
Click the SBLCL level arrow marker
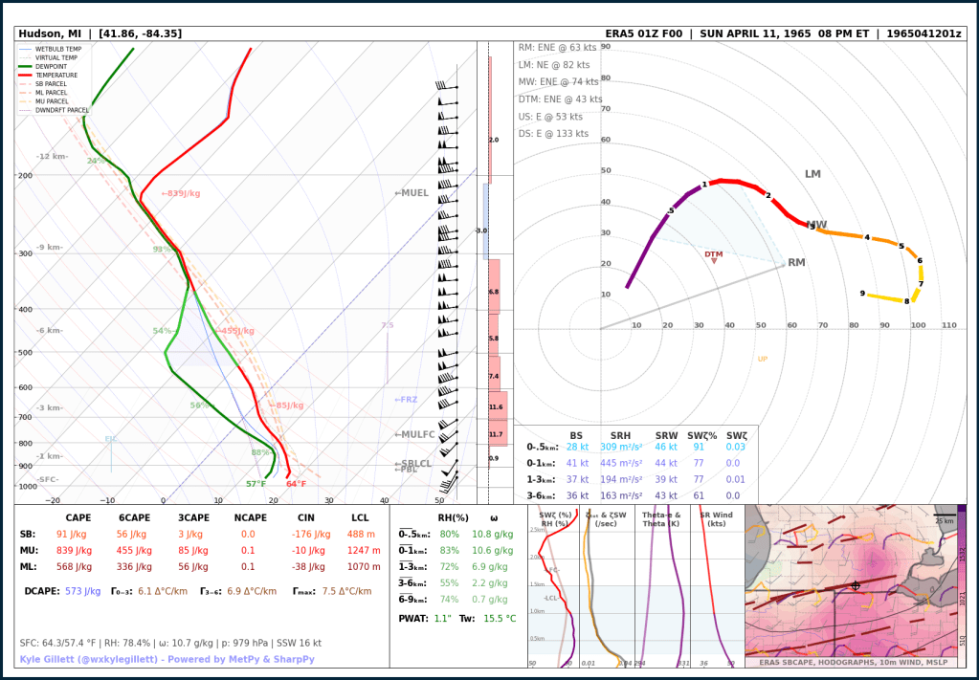click(x=413, y=463)
